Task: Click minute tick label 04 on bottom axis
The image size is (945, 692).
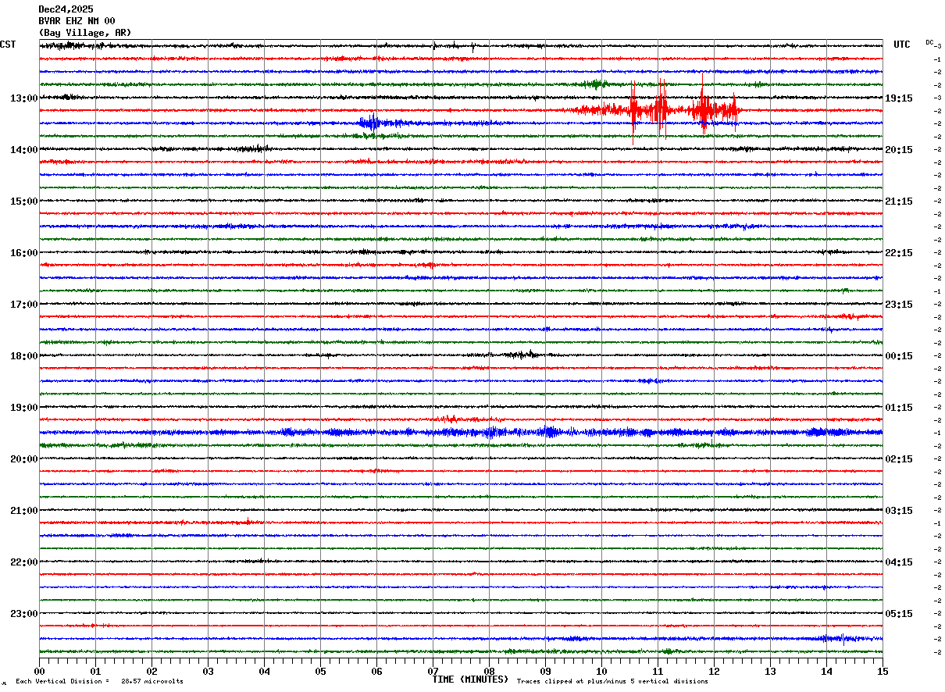Action: (264, 671)
